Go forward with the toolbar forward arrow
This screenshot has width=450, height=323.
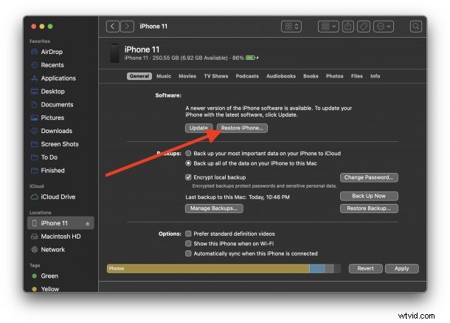(127, 27)
